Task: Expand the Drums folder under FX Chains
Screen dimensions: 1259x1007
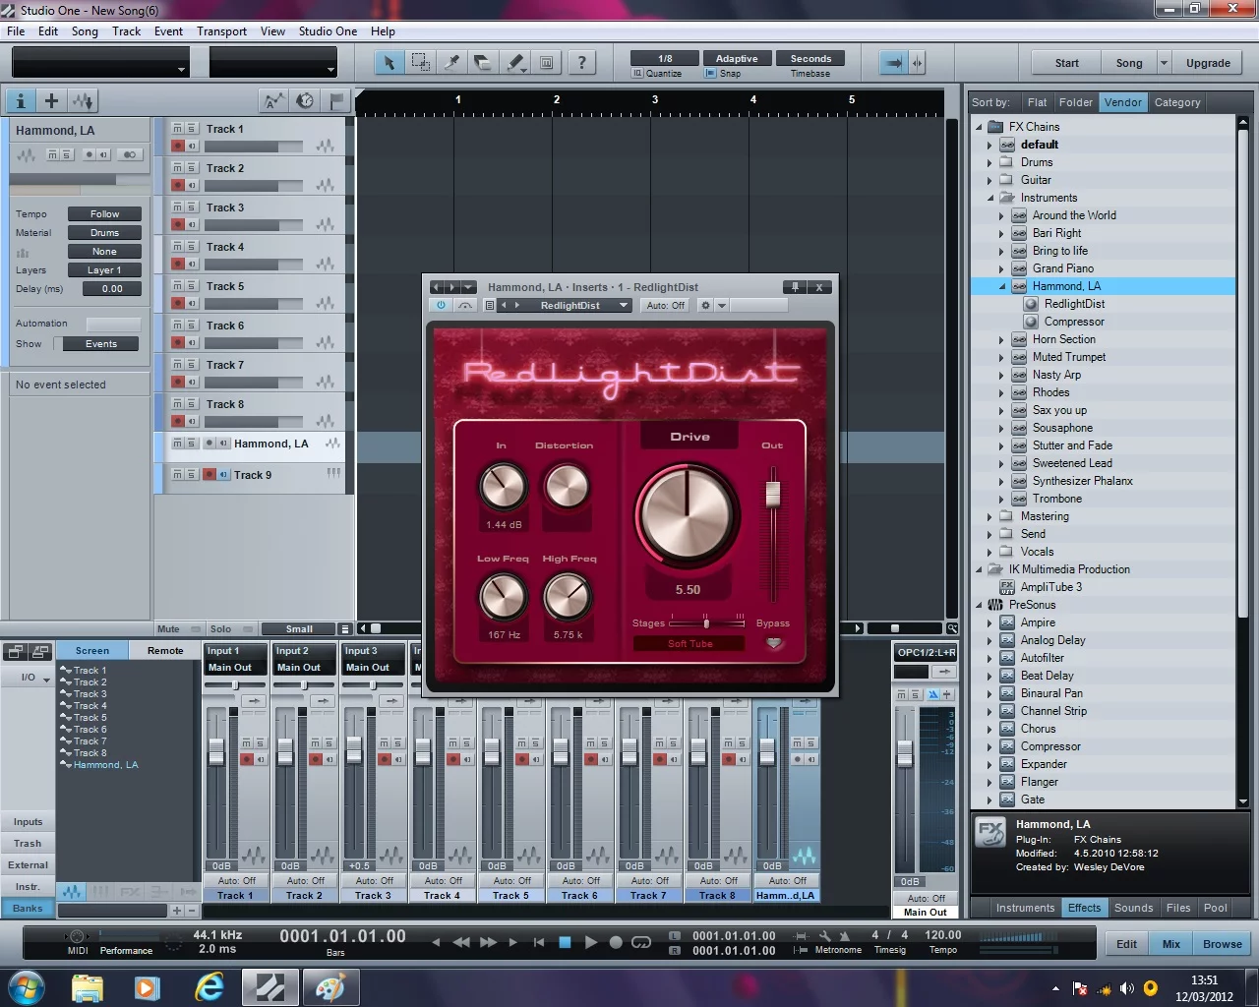Action: (989, 162)
